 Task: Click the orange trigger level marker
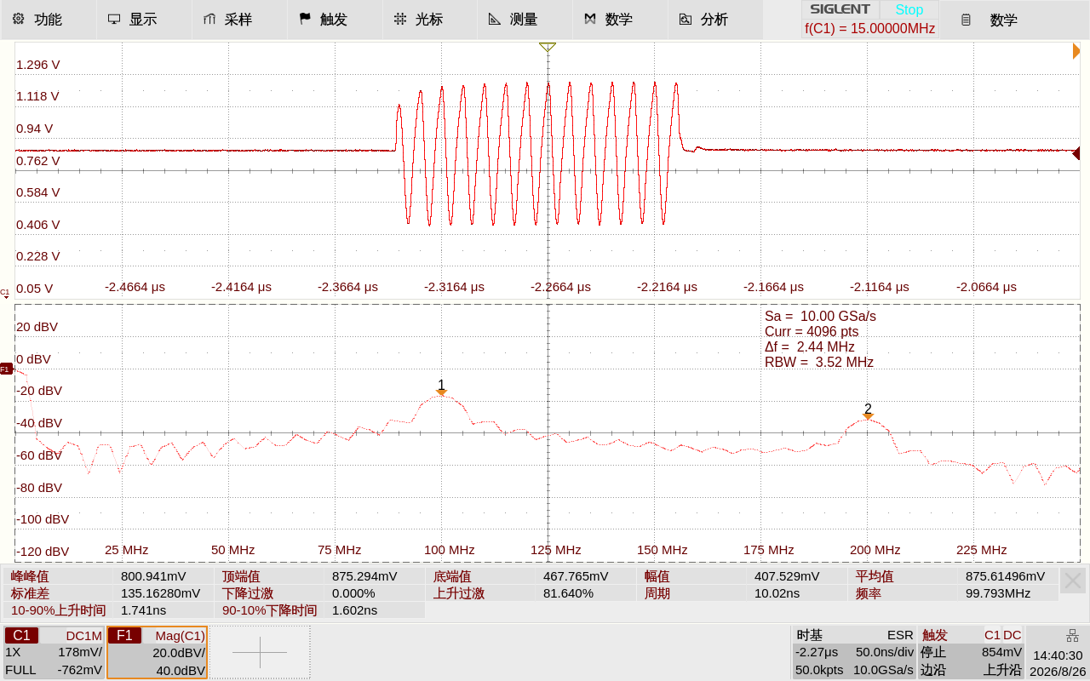(x=1076, y=52)
